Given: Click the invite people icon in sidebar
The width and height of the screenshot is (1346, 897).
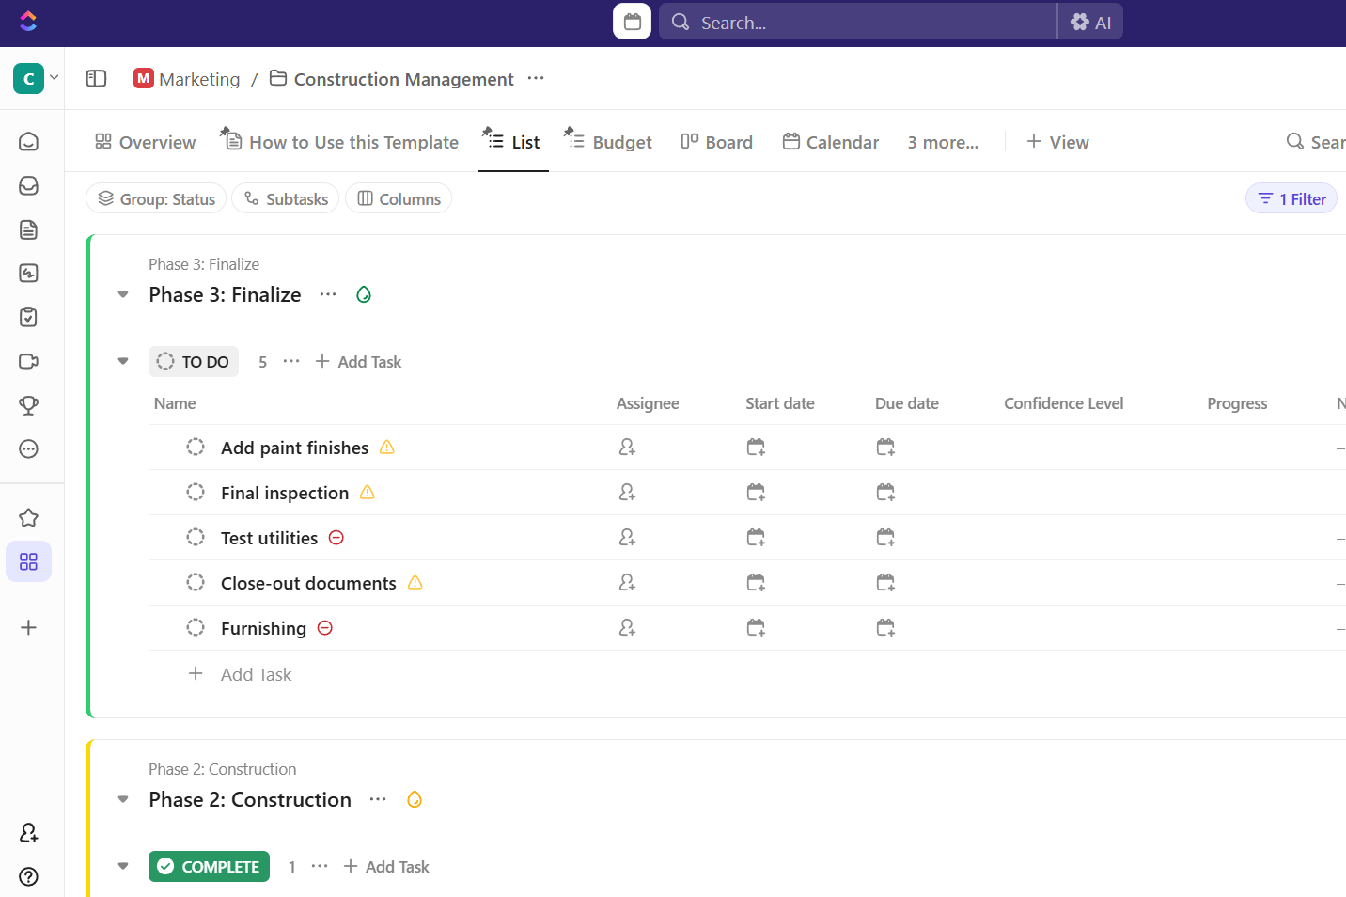Looking at the screenshot, I should point(29,832).
